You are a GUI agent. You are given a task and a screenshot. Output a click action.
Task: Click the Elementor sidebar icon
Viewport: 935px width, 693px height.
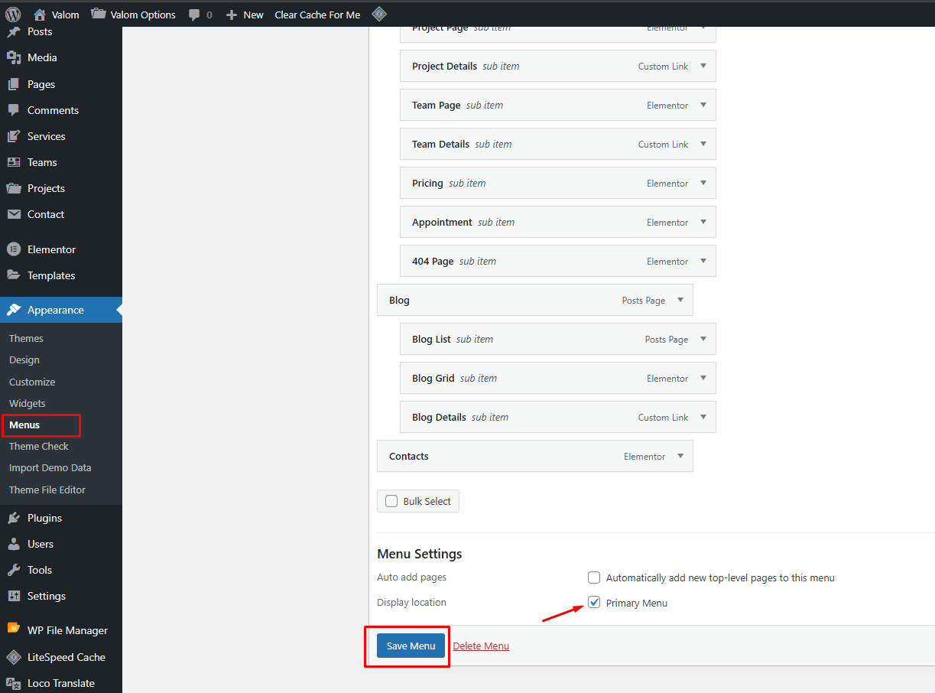14,249
